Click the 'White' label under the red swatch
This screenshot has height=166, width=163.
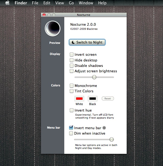(x=79, y=104)
